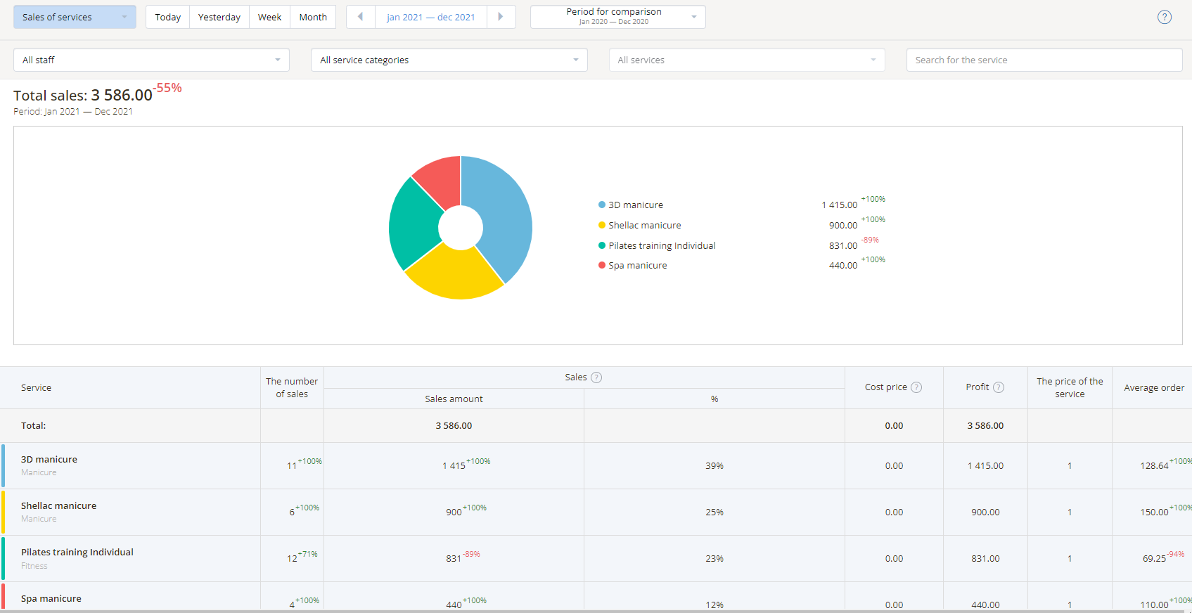Click the 150.00 average order value

(x=1154, y=512)
